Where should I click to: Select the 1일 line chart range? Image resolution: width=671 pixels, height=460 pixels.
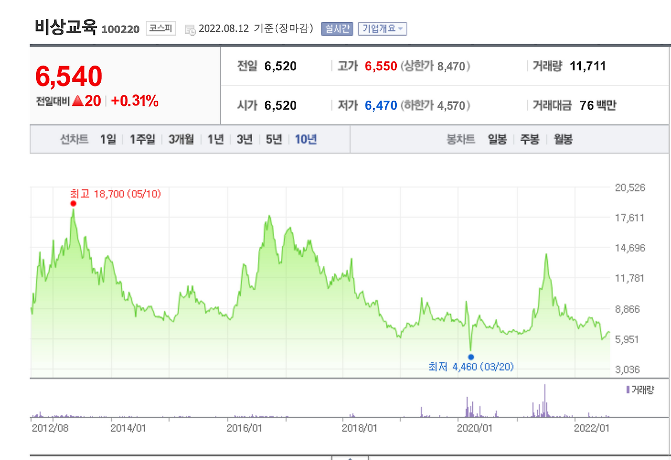click(108, 140)
